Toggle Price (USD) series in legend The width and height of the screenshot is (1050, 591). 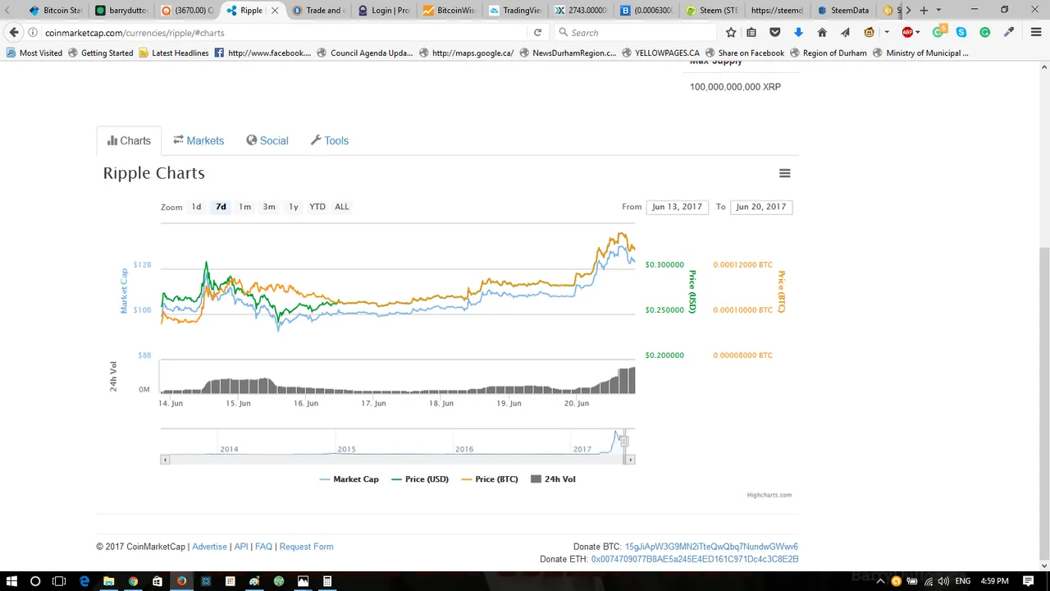(x=420, y=479)
